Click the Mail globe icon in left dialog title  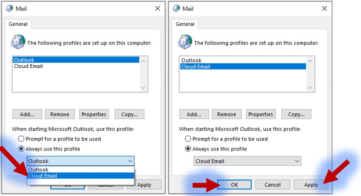[x=9, y=8]
